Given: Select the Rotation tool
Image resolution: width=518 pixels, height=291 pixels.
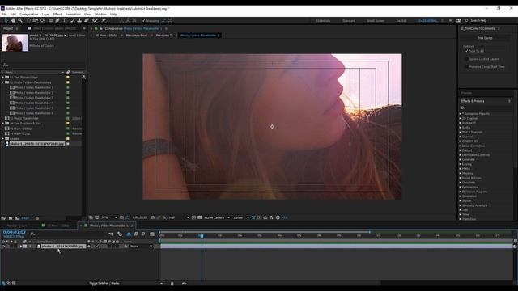Looking at the screenshot, I should 29,20.
